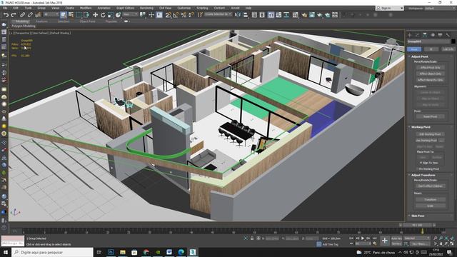The width and height of the screenshot is (457, 257).
Task: Click the time slider frame handle
Action: [x=417, y=225]
